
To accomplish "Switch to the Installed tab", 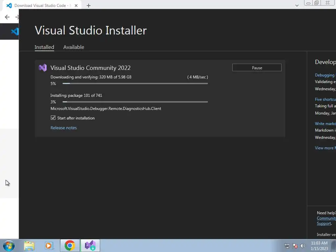I will point(44,47).
